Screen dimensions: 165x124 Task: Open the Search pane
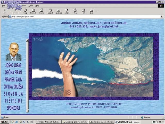point(51,11)
